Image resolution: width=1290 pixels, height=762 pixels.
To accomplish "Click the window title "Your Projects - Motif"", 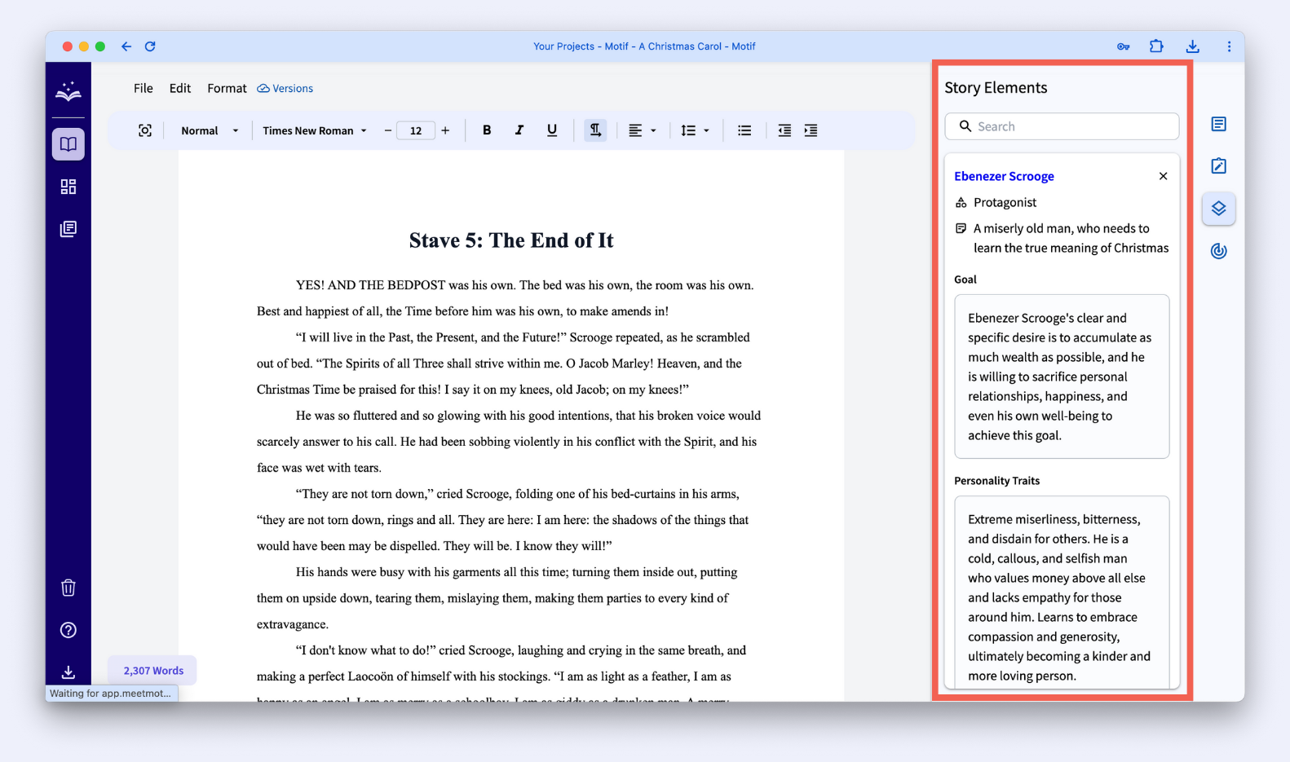I will point(581,46).
